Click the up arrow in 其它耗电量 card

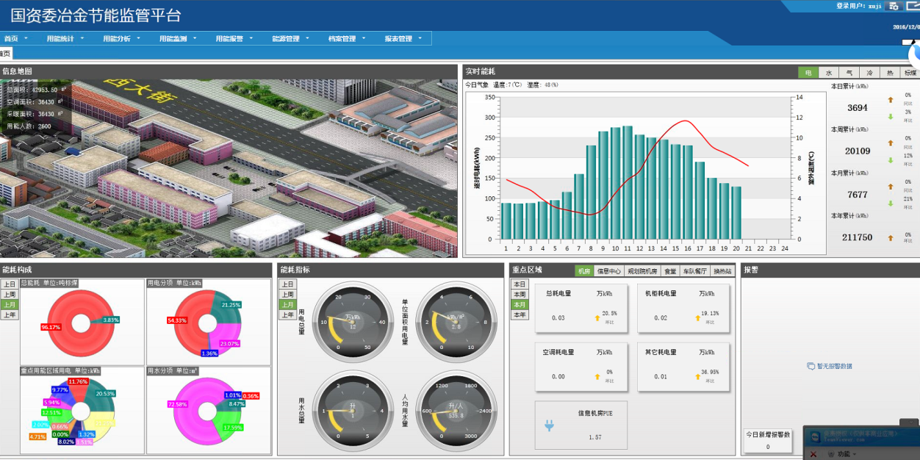(697, 376)
